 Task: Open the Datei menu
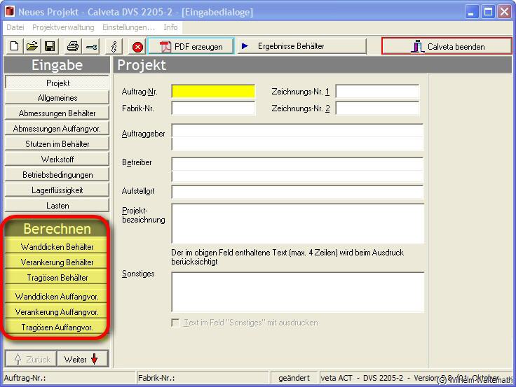tap(15, 27)
